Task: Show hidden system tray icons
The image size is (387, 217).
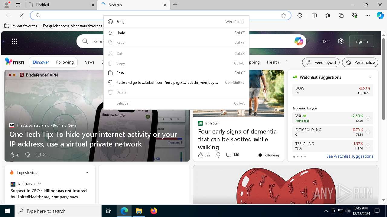Action: (326, 211)
